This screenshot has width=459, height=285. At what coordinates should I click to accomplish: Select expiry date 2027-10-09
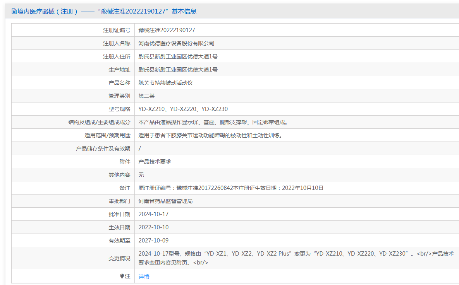[153, 241]
